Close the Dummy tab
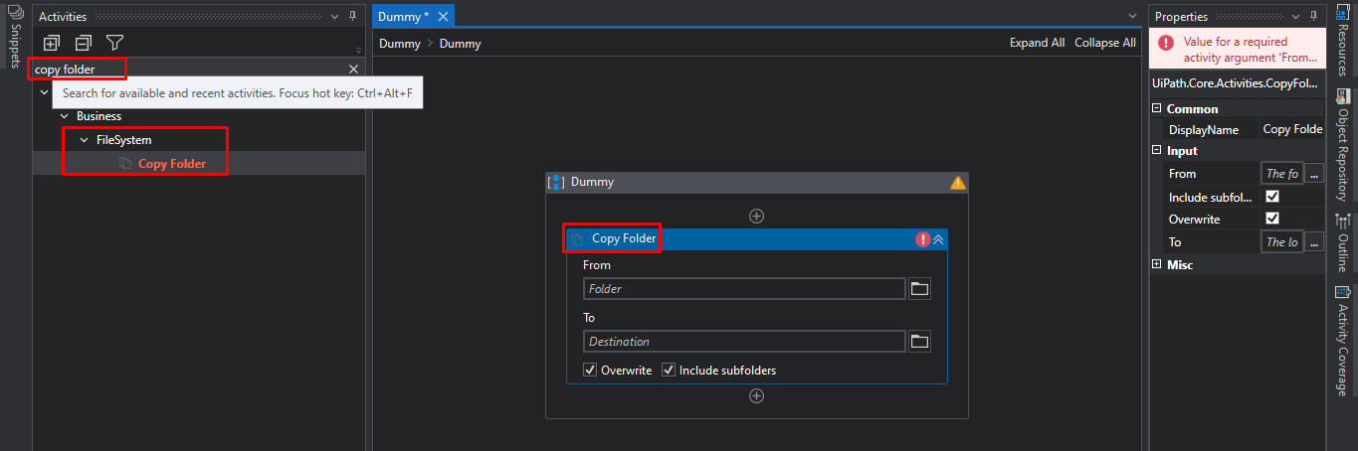 (x=443, y=16)
